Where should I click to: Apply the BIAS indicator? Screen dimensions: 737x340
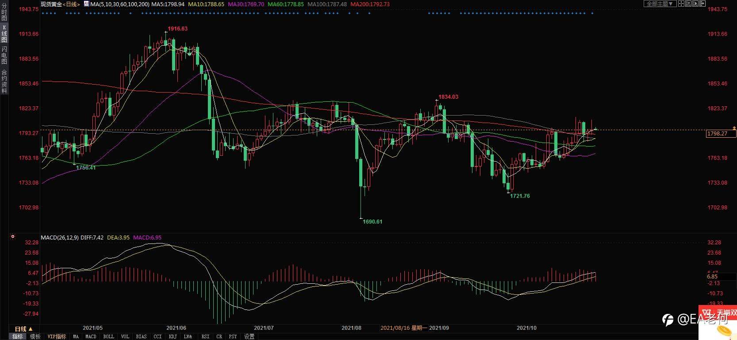click(x=141, y=336)
